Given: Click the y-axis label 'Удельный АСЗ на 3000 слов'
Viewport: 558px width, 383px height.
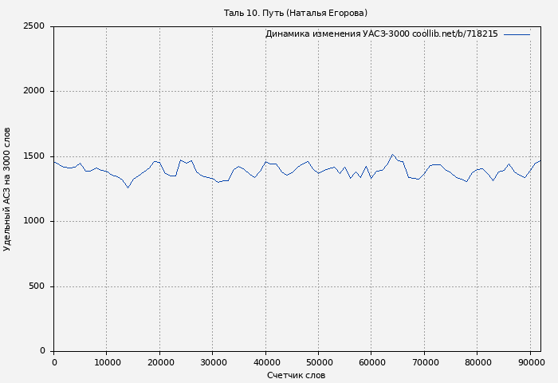Looking at the screenshot, I should [x=7, y=189].
